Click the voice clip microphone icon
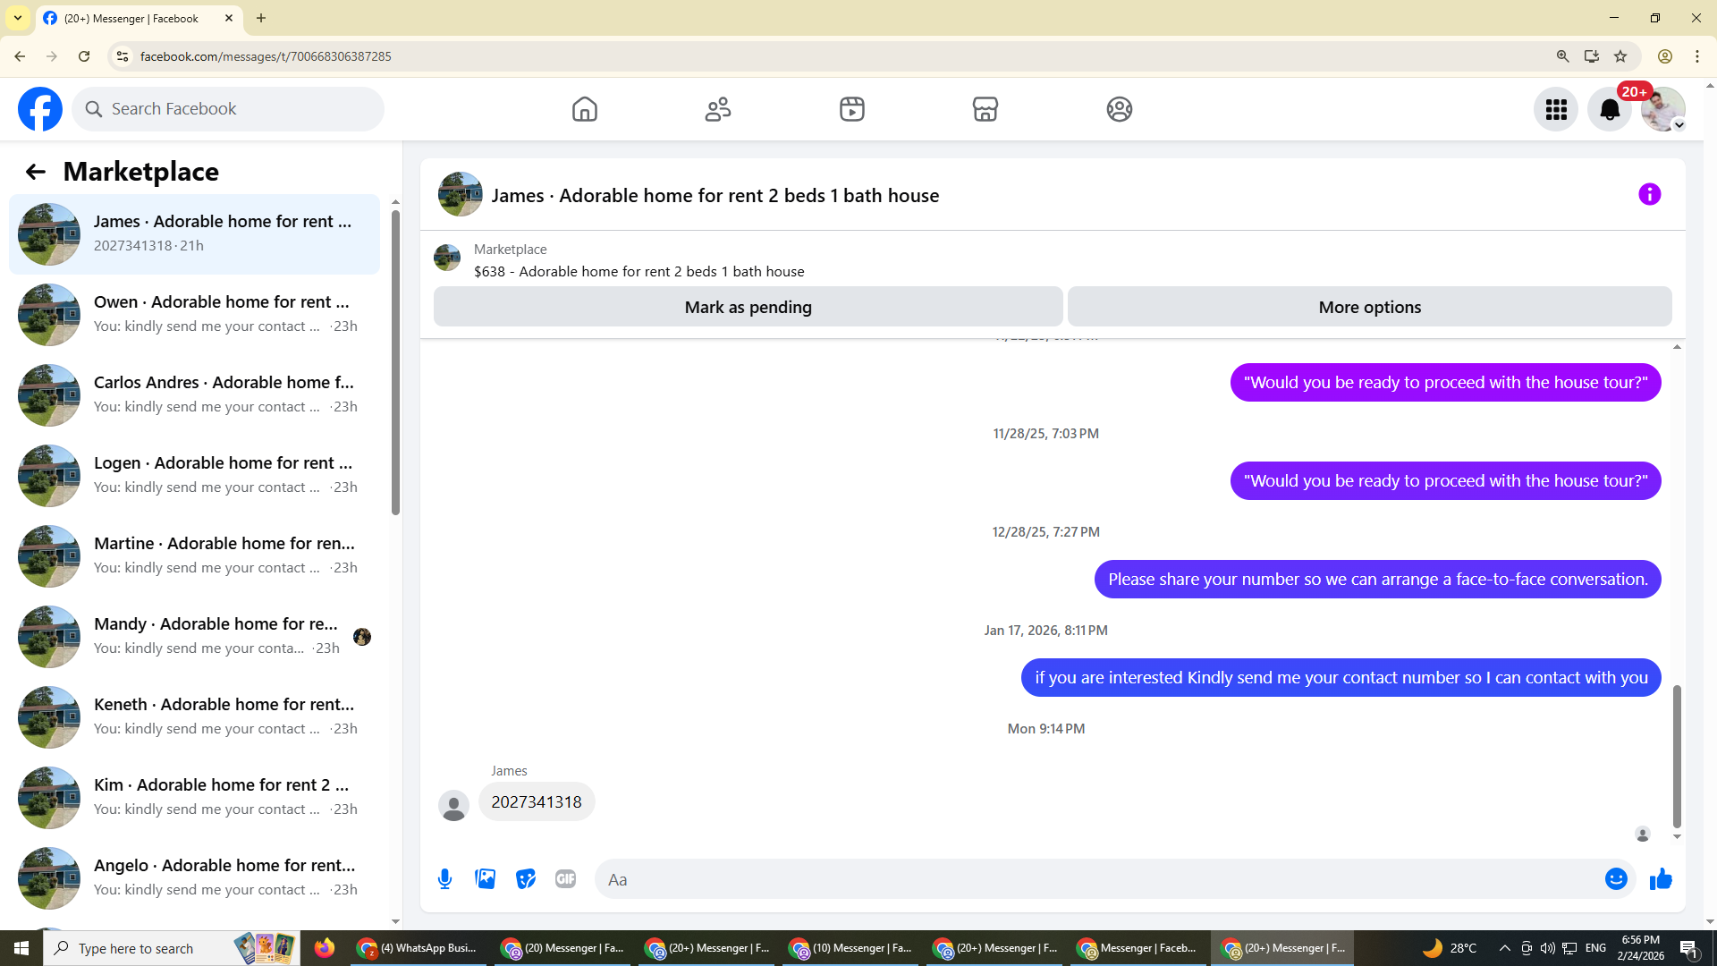The height and width of the screenshot is (966, 1717). [444, 879]
